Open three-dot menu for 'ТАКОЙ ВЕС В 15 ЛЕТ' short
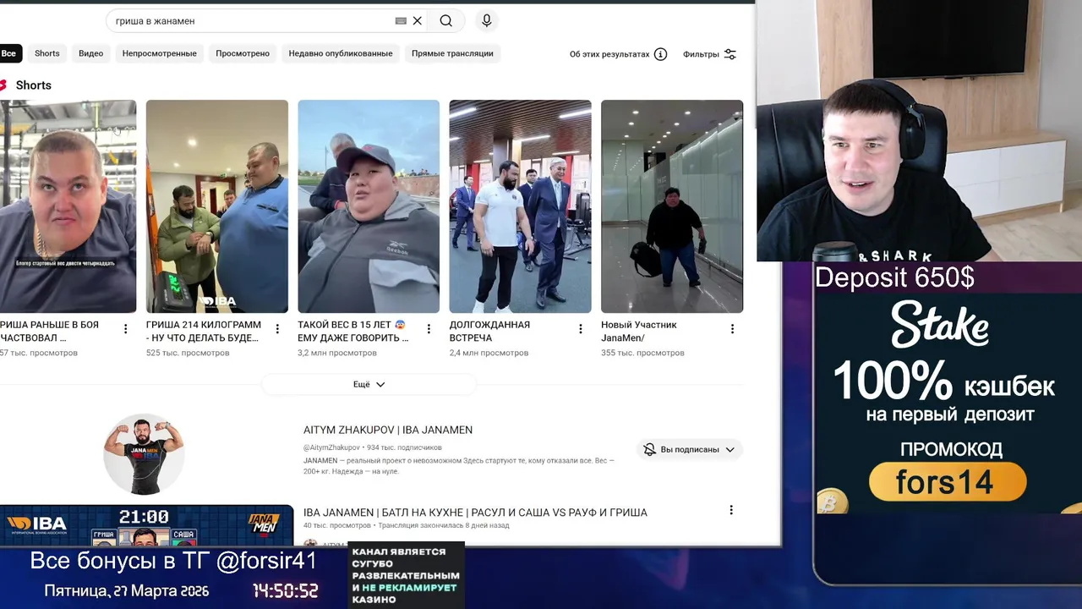 pos(429,329)
